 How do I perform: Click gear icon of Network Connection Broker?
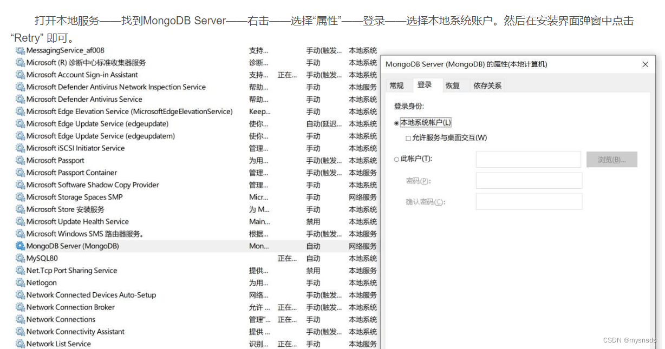(x=21, y=307)
